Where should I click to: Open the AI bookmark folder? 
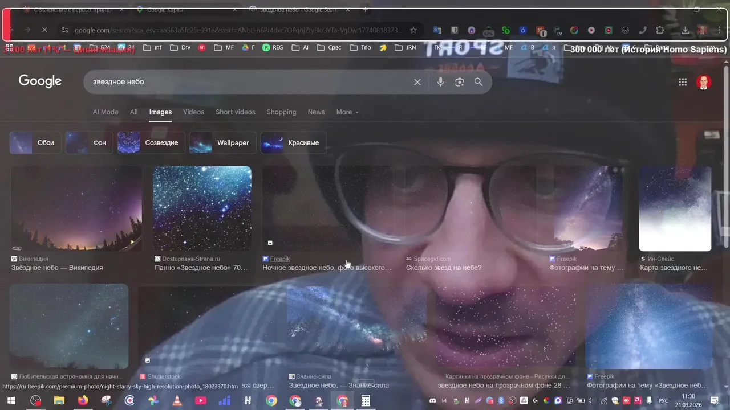pyautogui.click(x=300, y=48)
